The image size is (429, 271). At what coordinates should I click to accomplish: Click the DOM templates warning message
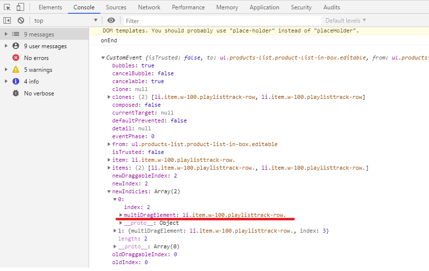(x=231, y=30)
